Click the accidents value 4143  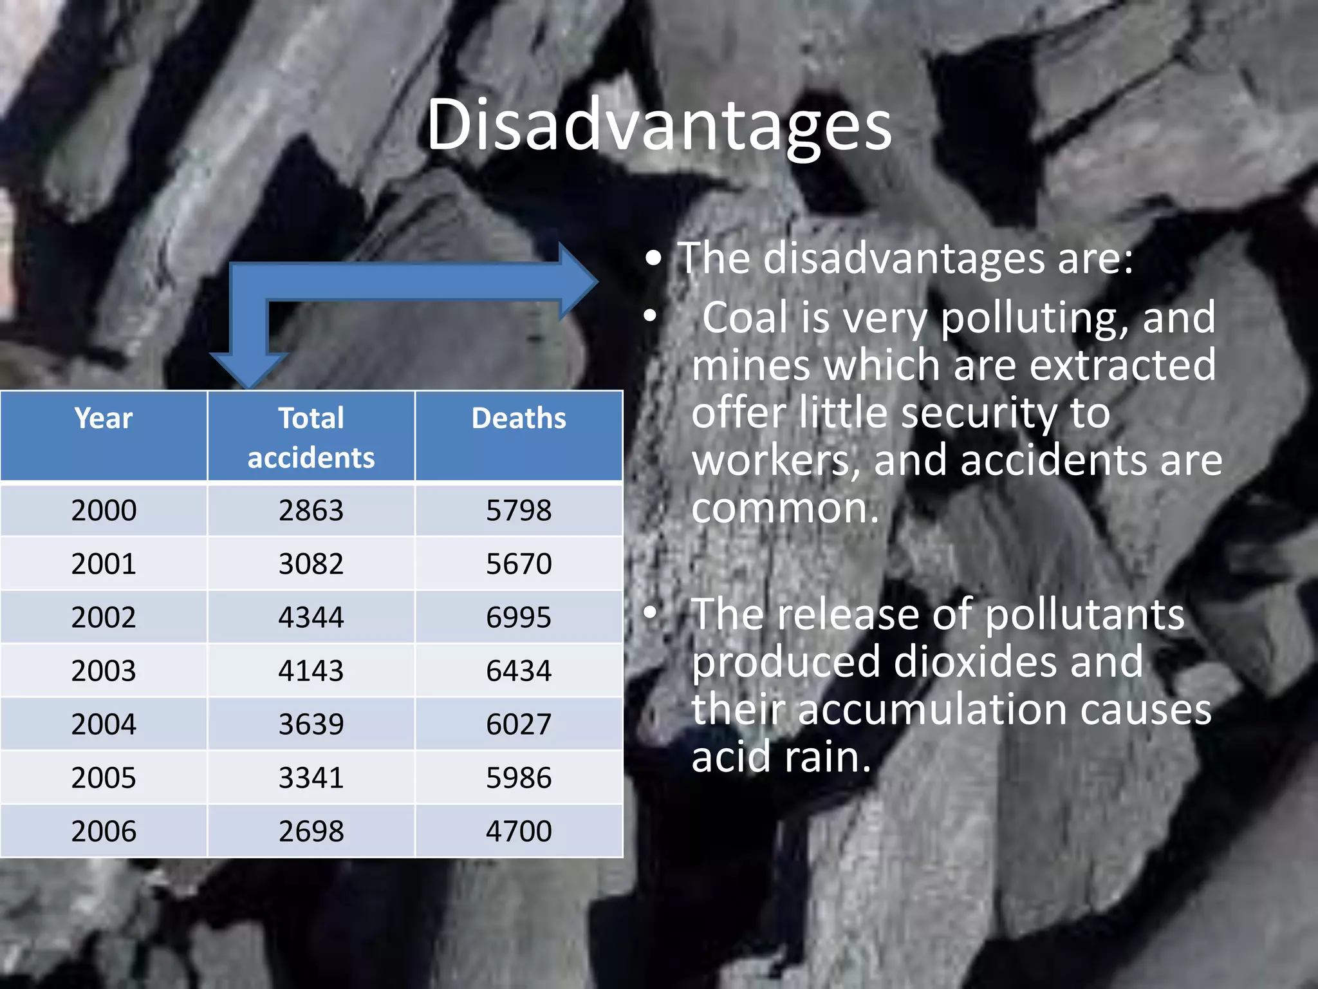tap(311, 670)
